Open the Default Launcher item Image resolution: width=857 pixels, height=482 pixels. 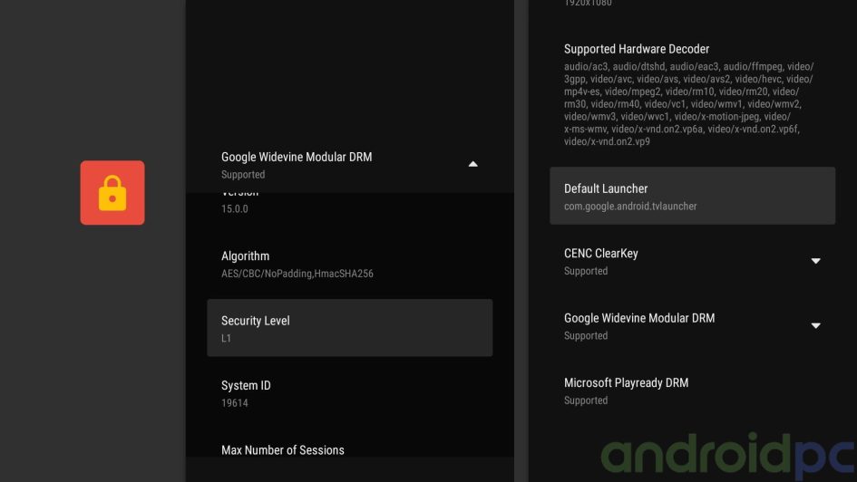click(691, 196)
